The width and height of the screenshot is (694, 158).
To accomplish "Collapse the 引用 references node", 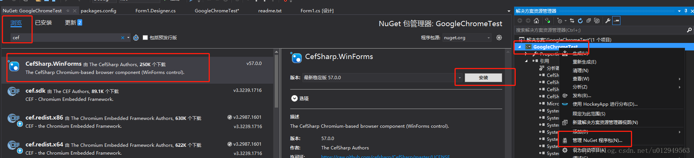I will tap(526, 61).
